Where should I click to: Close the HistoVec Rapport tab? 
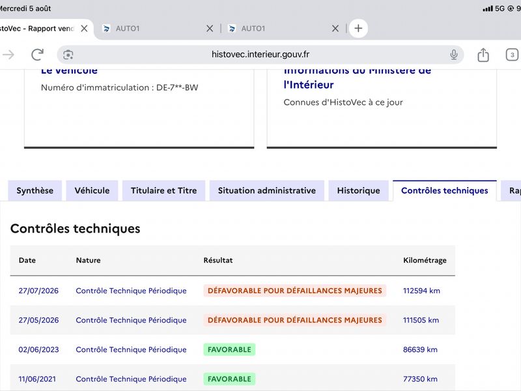tap(85, 29)
